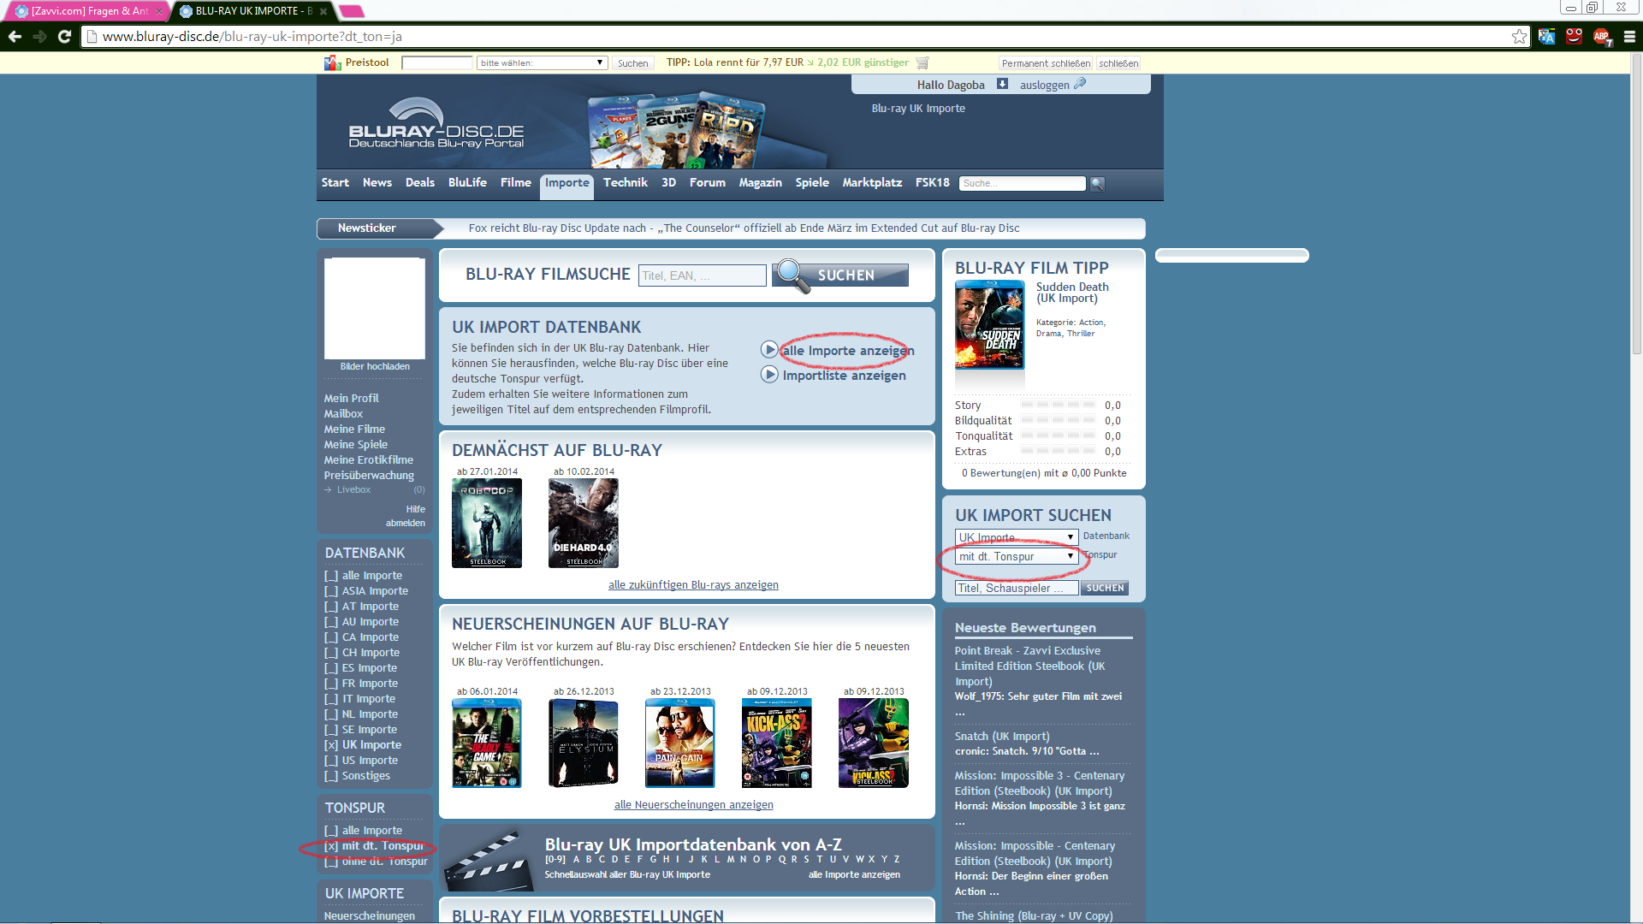Open the RoboCop steelbook cover thumbnail
The width and height of the screenshot is (1643, 924).
[x=487, y=523]
